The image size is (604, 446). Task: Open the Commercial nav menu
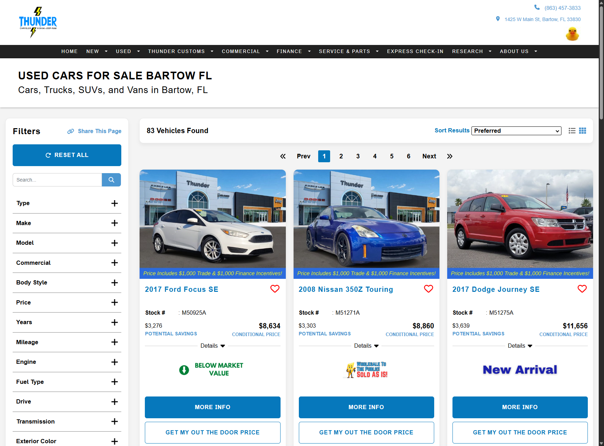[245, 51]
